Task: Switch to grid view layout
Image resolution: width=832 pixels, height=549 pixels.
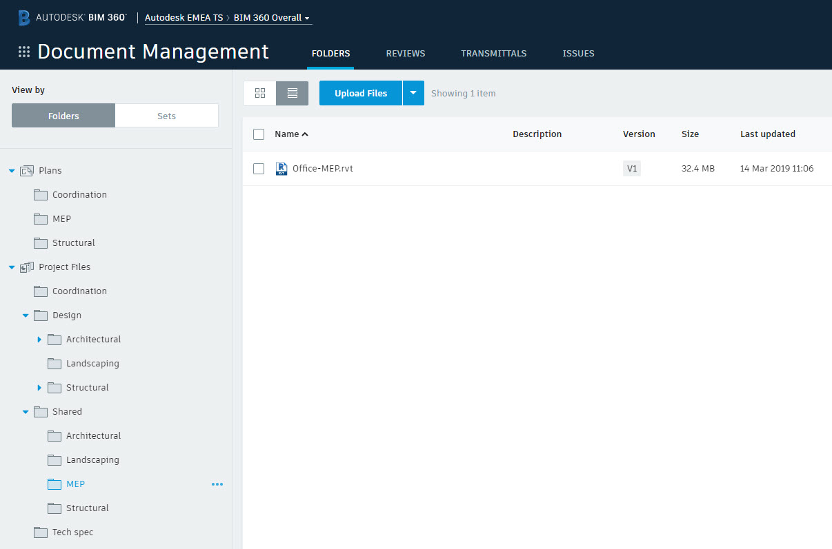Action: [x=259, y=93]
